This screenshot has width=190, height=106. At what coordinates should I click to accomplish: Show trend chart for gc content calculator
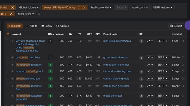point(150,58)
